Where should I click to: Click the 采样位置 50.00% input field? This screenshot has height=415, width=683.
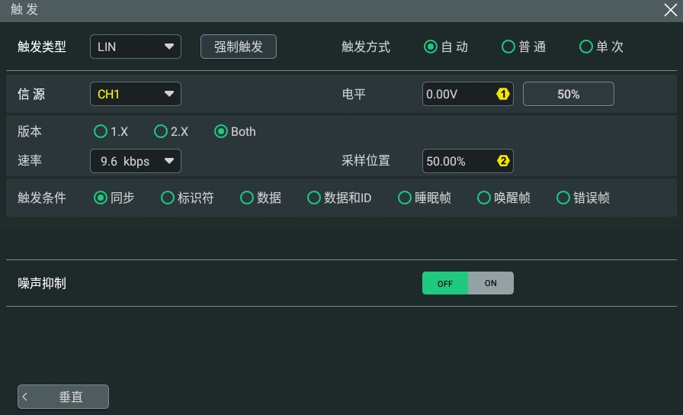click(x=468, y=161)
